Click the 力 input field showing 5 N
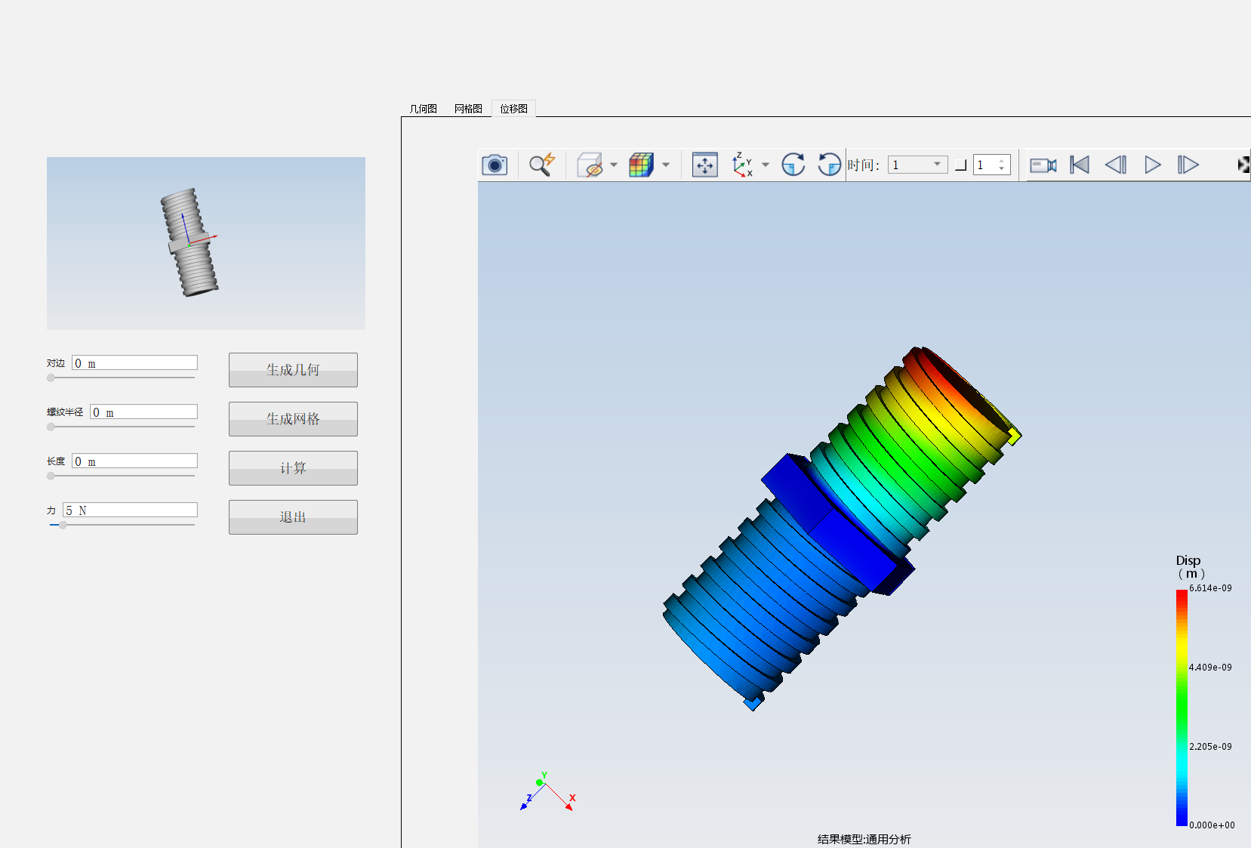Screen dimensions: 1251x848 point(130,510)
